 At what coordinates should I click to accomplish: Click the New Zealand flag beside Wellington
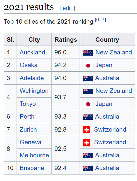click(x=88, y=91)
